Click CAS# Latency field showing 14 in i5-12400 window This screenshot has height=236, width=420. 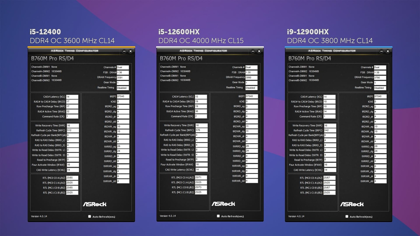tap(72, 97)
